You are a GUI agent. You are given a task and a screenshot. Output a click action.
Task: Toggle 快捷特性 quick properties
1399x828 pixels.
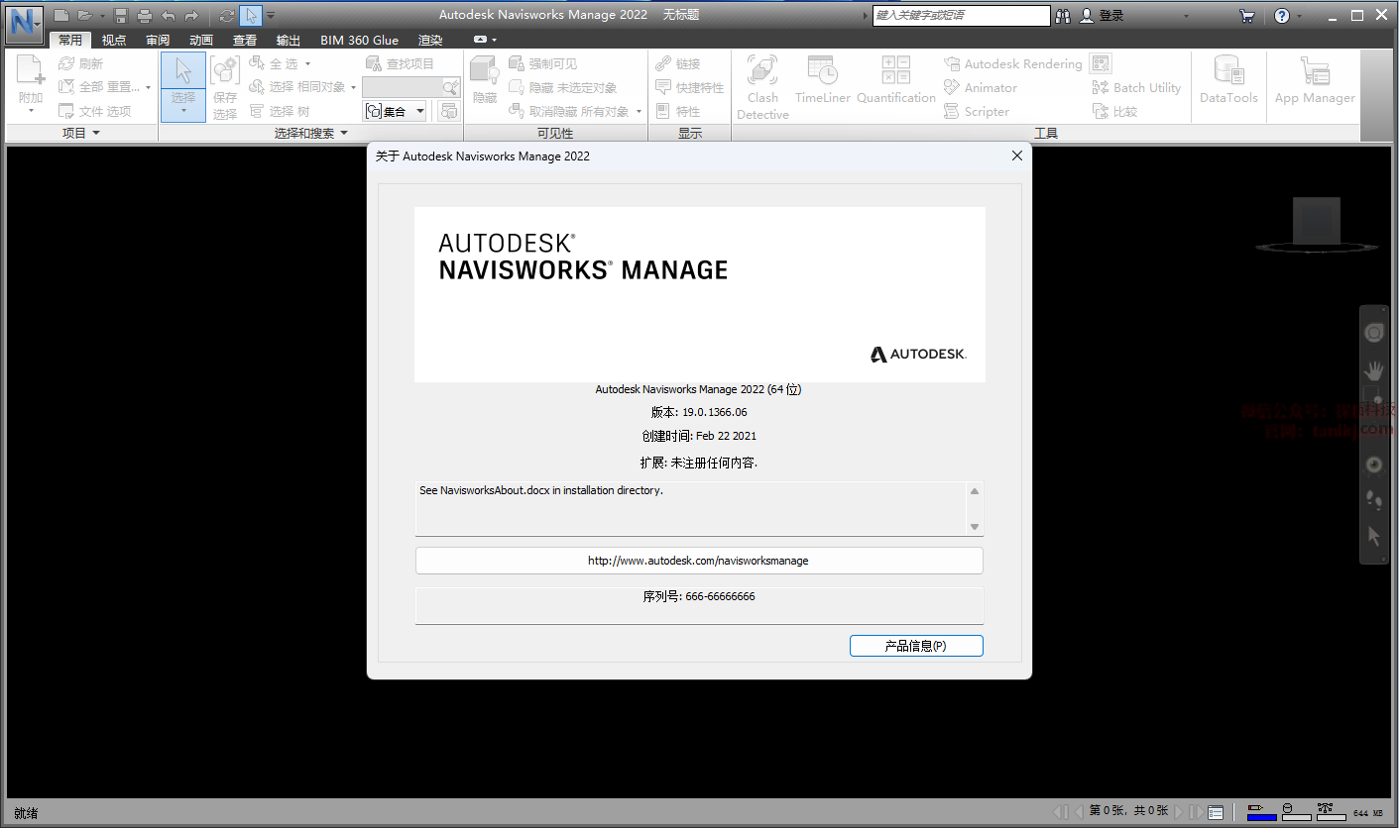690,87
